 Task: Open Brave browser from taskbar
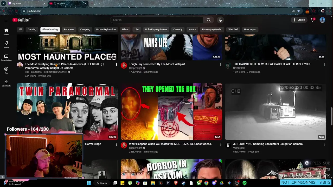(176, 183)
